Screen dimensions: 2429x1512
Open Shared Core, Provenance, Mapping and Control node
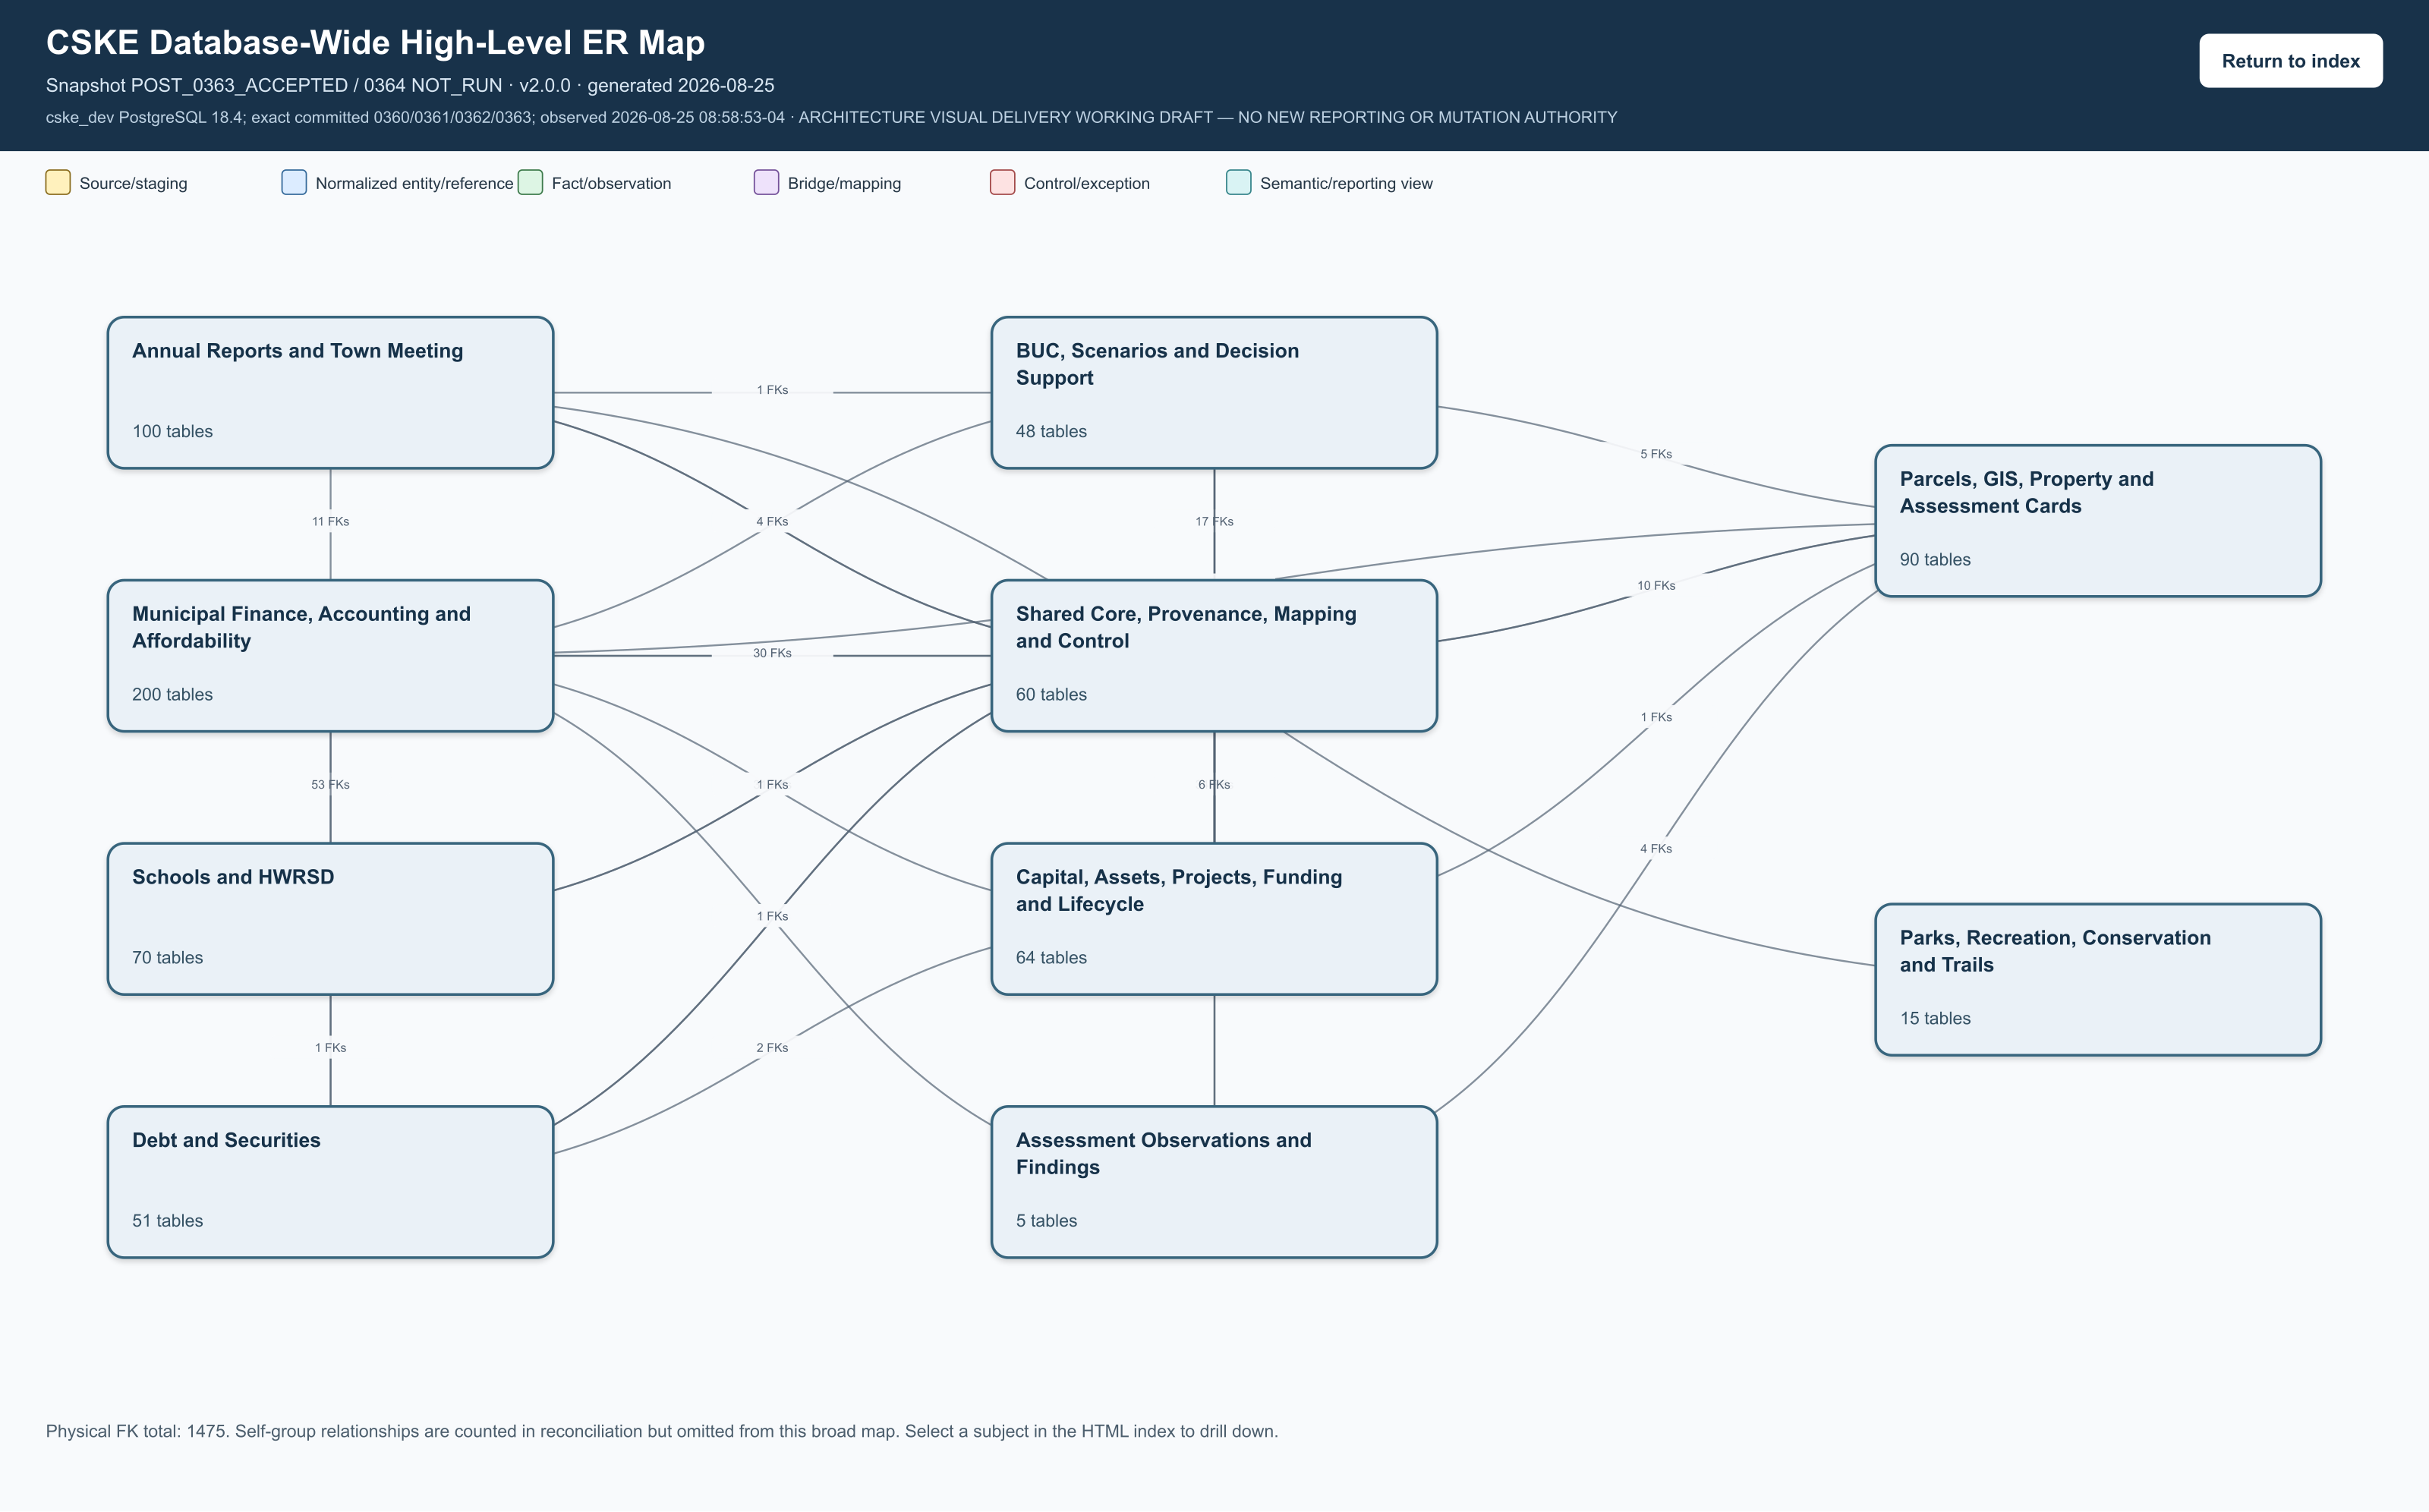[1214, 656]
